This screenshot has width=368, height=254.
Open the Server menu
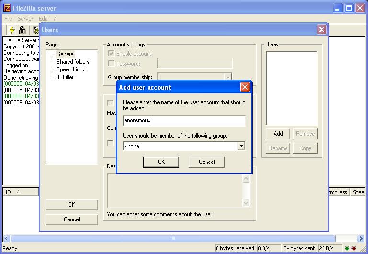tap(25, 19)
